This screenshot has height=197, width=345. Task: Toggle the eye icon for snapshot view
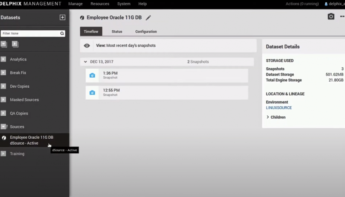click(x=87, y=45)
